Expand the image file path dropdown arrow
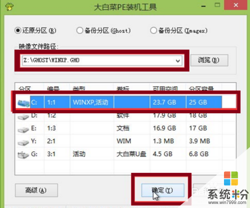The height and width of the screenshot is (208, 250). pyautogui.click(x=178, y=61)
